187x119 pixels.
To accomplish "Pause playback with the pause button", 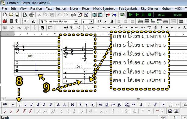I will [143, 15].
